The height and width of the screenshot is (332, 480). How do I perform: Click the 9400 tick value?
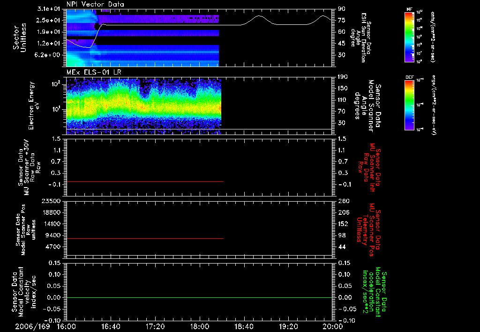coord(53,235)
